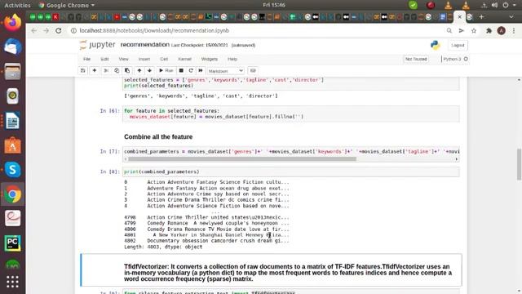Restart the kernel with the circular arrow icon
This screenshot has height=294, width=522.
tap(191, 71)
